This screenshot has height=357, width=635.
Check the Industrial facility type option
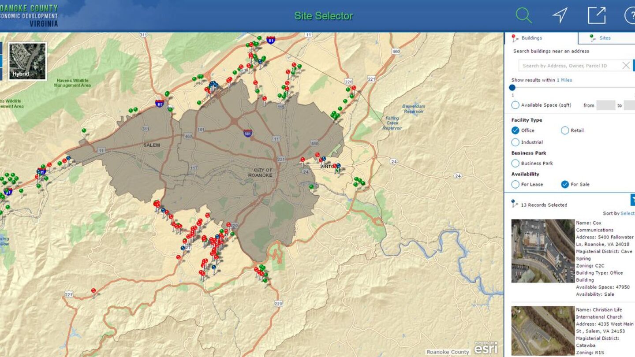pyautogui.click(x=515, y=142)
